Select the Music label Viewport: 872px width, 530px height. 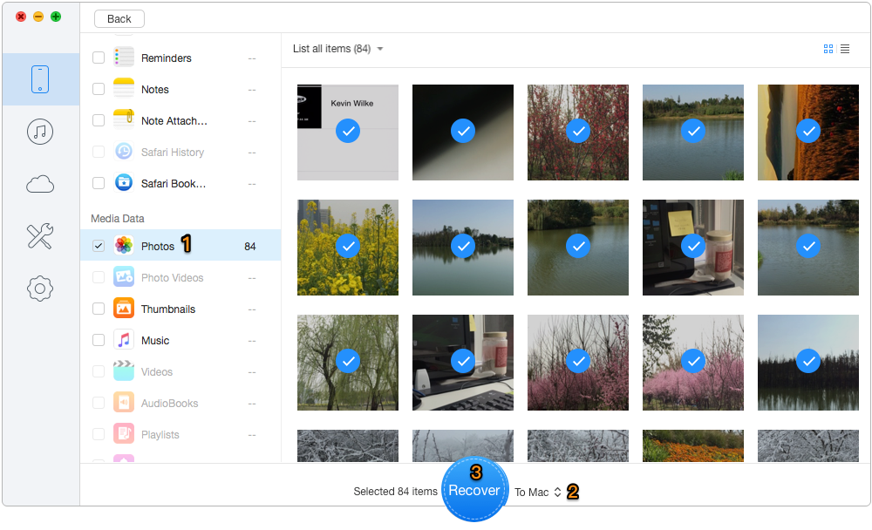click(155, 340)
